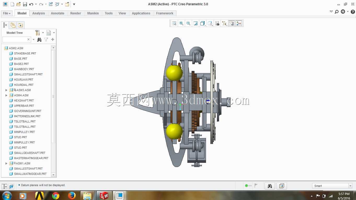Switch to Model Tree navigator tab icon
The height and width of the screenshot is (200, 356).
click(x=5, y=25)
